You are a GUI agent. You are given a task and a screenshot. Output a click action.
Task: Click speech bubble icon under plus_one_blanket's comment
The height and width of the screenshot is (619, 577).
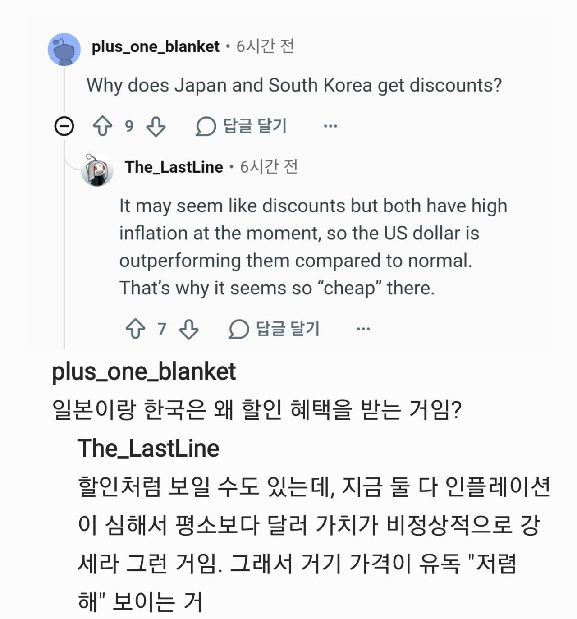(x=206, y=126)
